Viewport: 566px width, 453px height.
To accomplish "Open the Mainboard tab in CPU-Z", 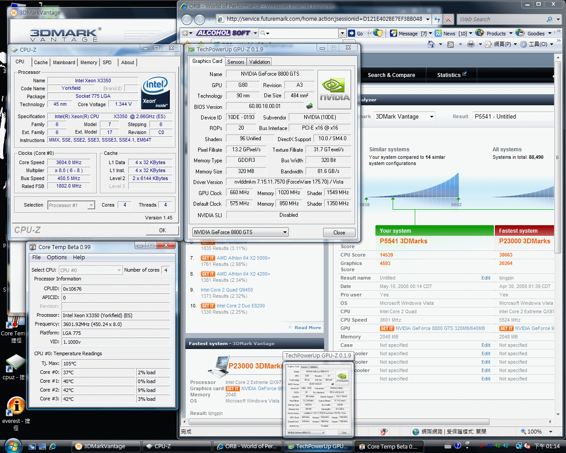I will coord(64,62).
